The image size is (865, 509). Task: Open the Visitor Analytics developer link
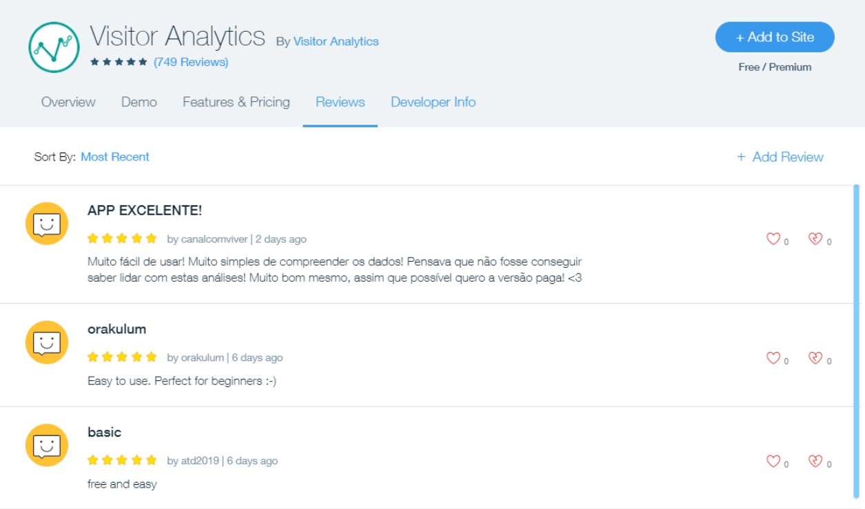tap(336, 41)
